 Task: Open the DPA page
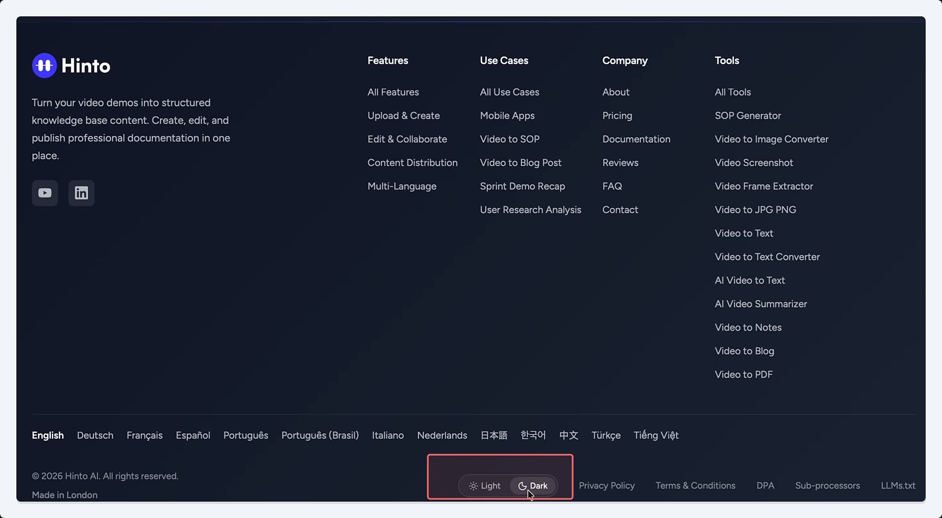tap(766, 486)
